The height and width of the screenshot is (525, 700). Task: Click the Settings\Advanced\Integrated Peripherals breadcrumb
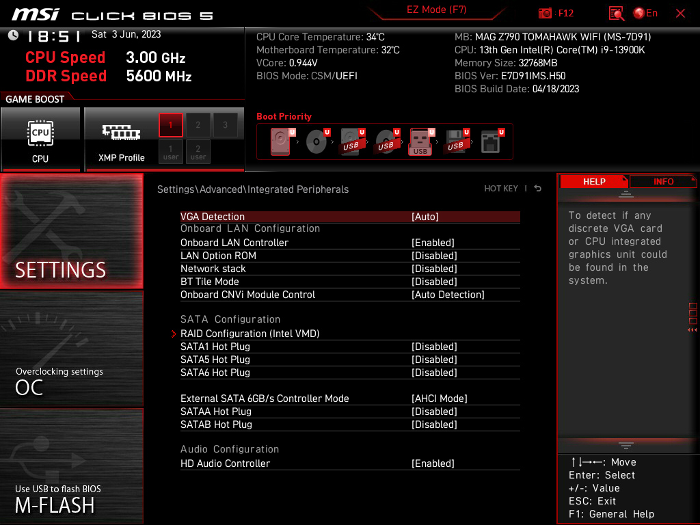pyautogui.click(x=253, y=189)
